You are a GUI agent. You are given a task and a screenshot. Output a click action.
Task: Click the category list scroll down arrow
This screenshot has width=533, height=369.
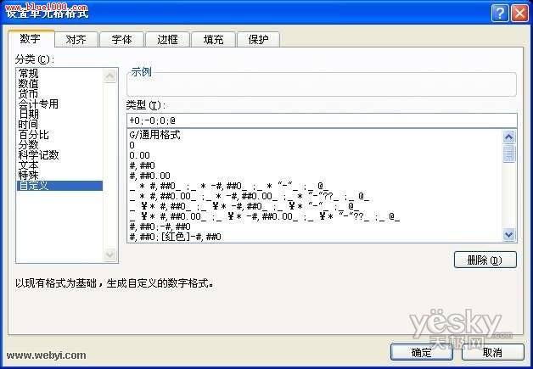(109, 254)
